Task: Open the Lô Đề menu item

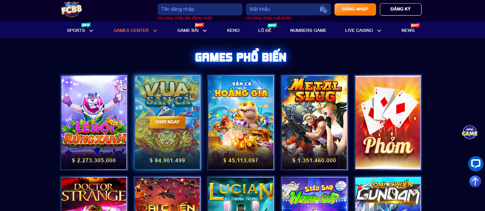Action: coord(265,30)
